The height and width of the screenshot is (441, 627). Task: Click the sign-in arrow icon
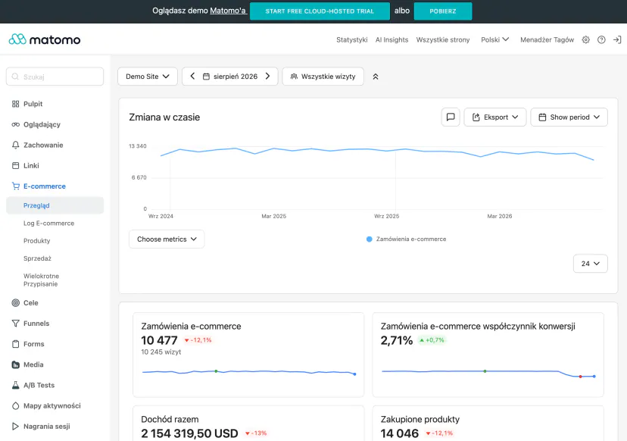tap(617, 39)
